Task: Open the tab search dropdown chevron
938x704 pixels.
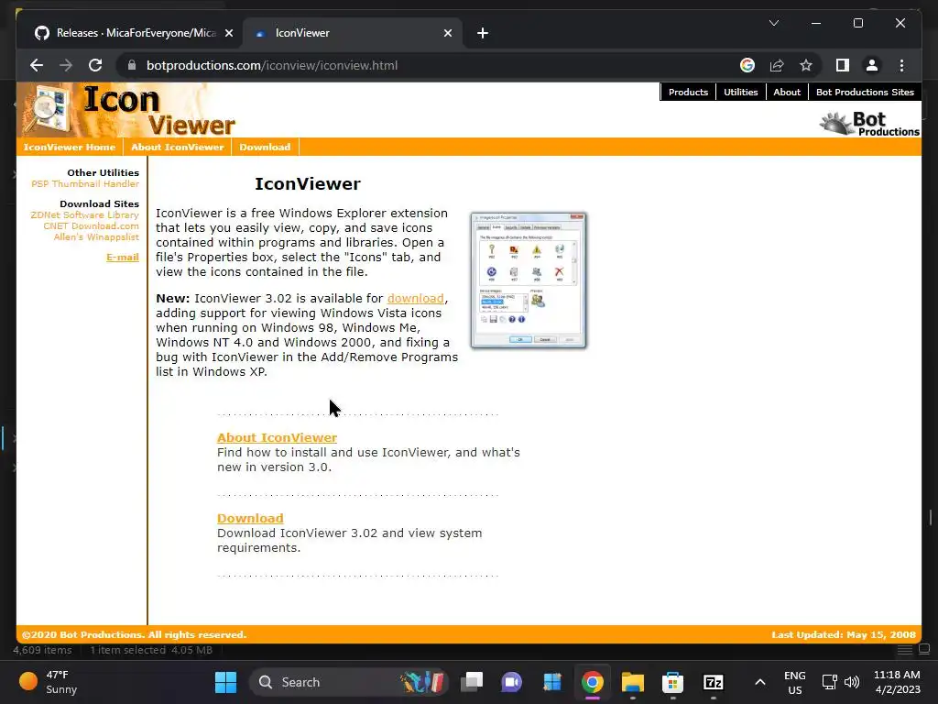Action: (x=773, y=23)
